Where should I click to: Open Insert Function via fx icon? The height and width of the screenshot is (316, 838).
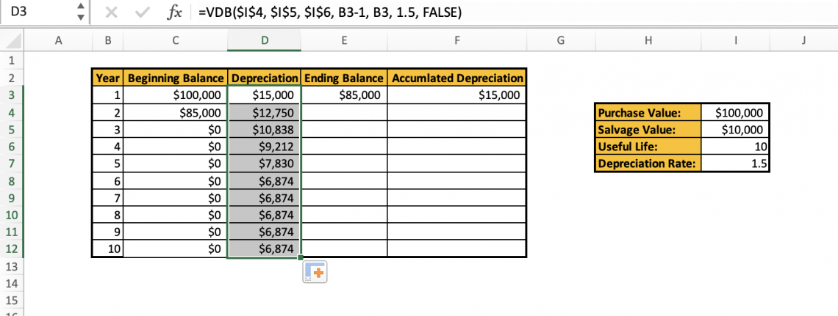pyautogui.click(x=175, y=12)
